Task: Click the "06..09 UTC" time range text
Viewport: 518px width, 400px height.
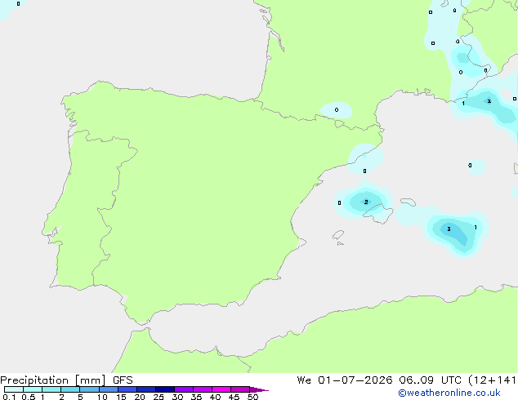Action: click(430, 380)
